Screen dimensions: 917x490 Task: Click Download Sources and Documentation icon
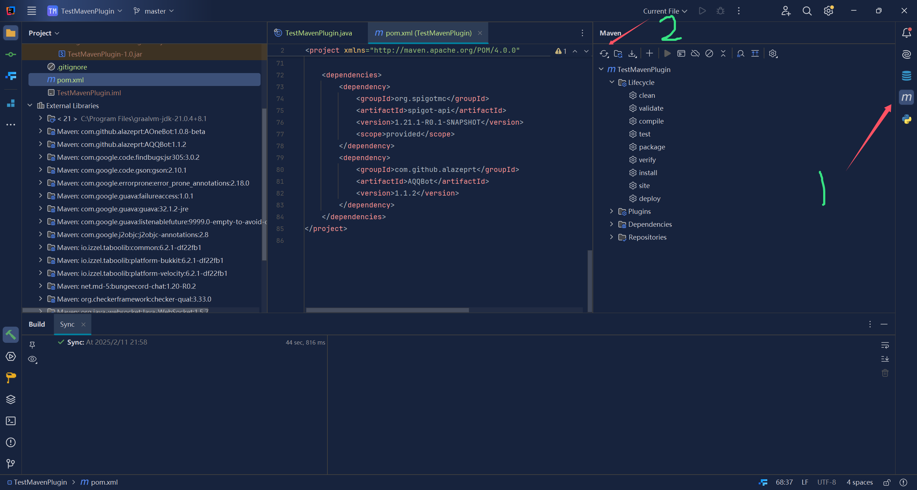point(633,54)
